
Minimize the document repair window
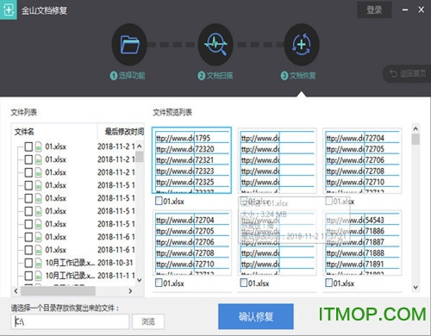click(x=405, y=9)
